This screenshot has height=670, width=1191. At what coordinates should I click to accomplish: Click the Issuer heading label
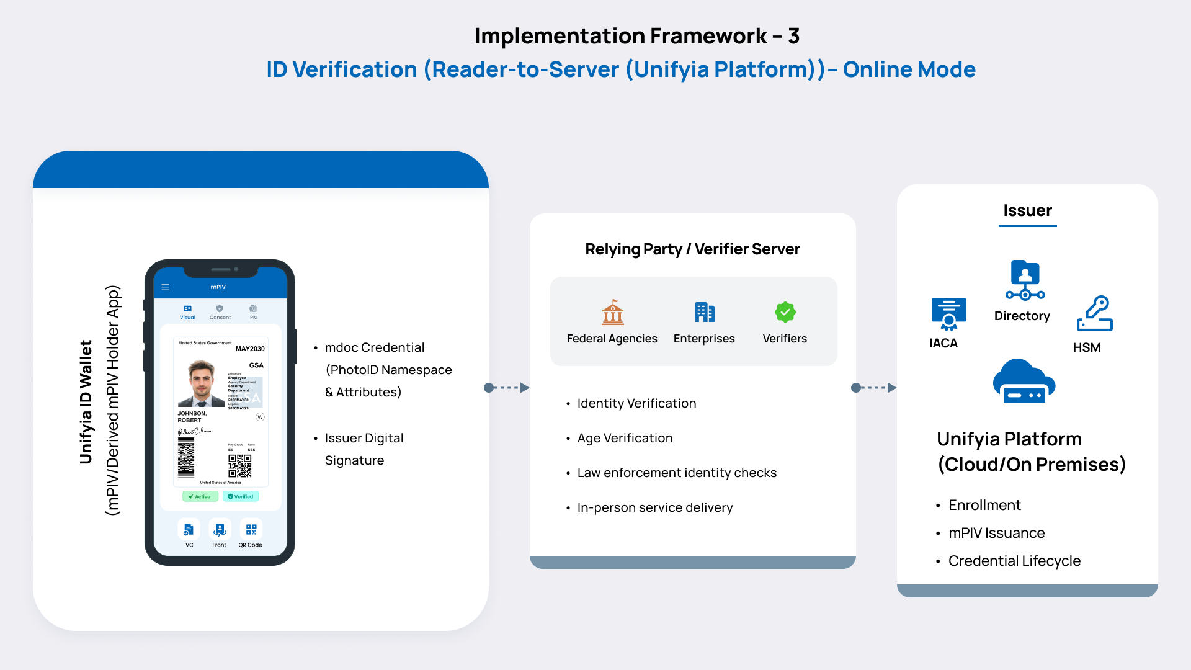tap(1027, 210)
